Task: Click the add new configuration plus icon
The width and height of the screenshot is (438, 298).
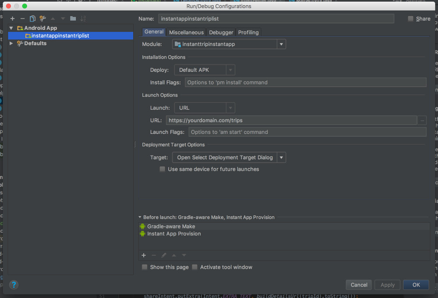Action: pos(12,18)
